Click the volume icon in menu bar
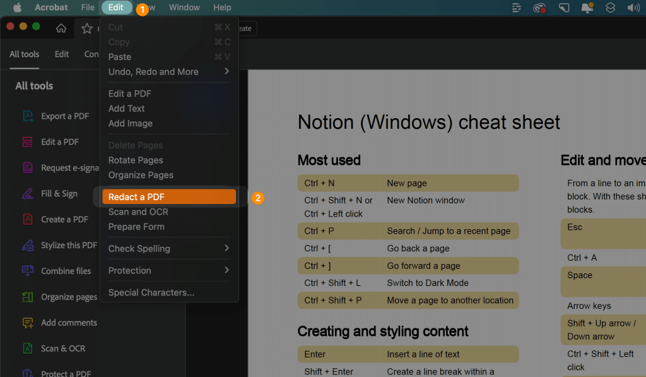The height and width of the screenshot is (377, 646). pos(633,8)
